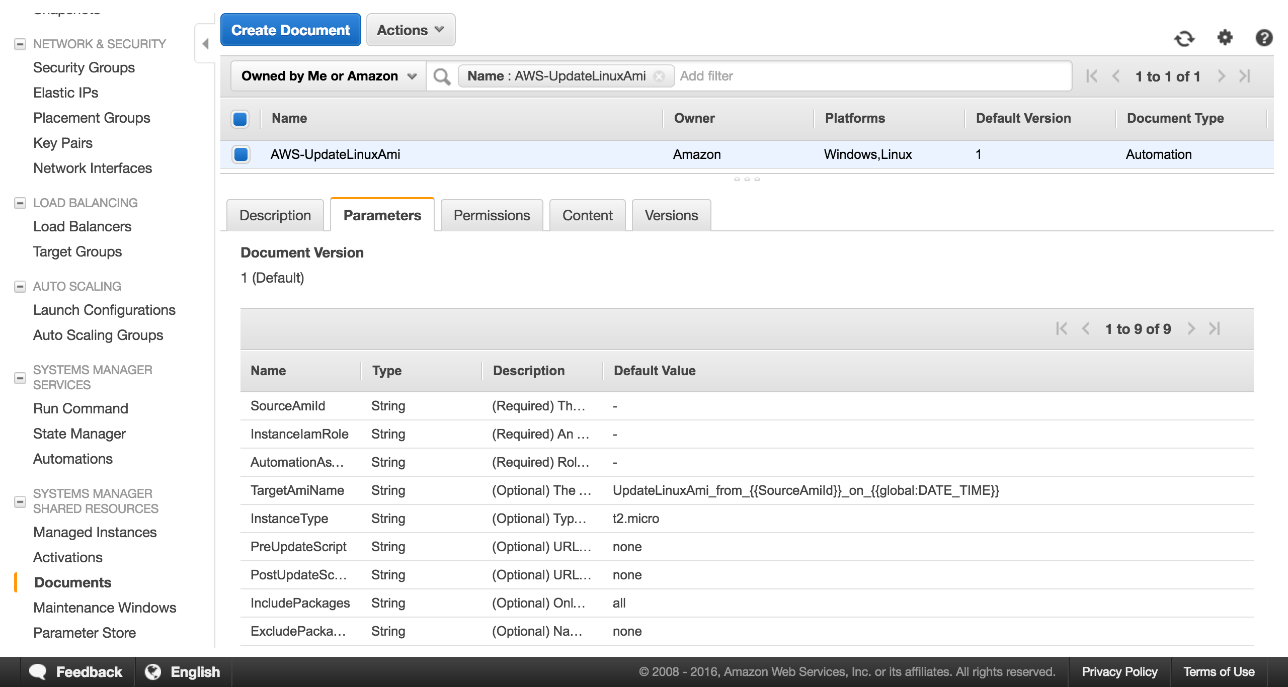Collapse Systems Manager Shared Resources section
Screen dimensions: 1288x687
pyautogui.click(x=20, y=501)
